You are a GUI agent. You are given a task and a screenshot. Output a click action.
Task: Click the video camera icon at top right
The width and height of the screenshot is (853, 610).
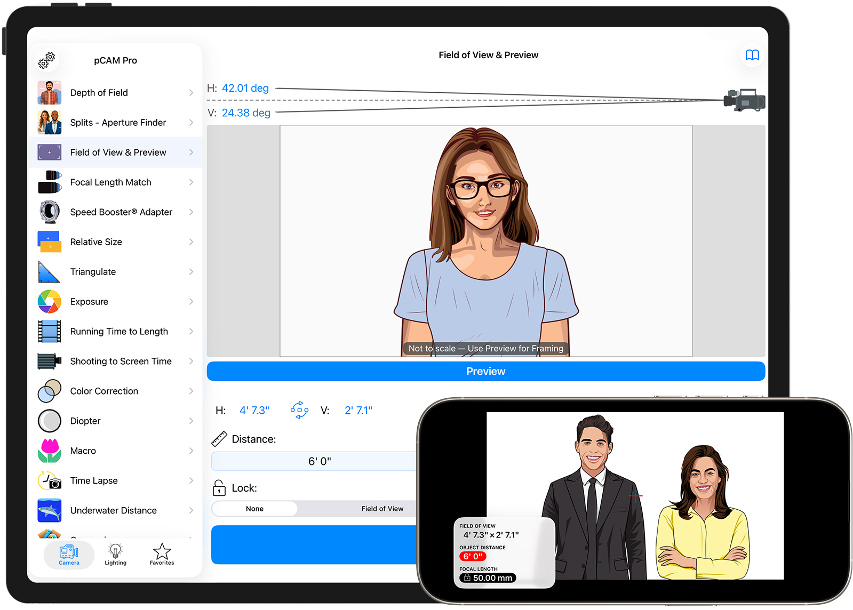click(745, 100)
